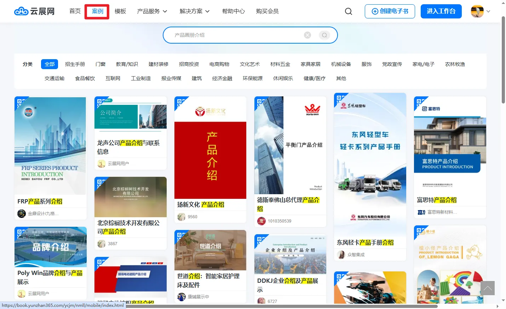Open 德斯泰佛山总代理产品介绍 title link
Screen dimensions: 506x309
(x=288, y=204)
